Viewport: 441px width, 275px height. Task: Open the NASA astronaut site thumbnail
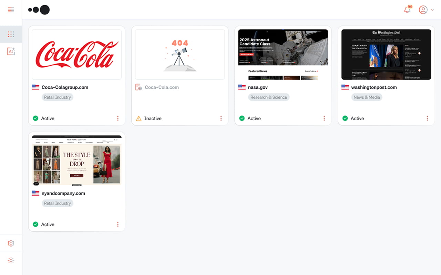[283, 54]
